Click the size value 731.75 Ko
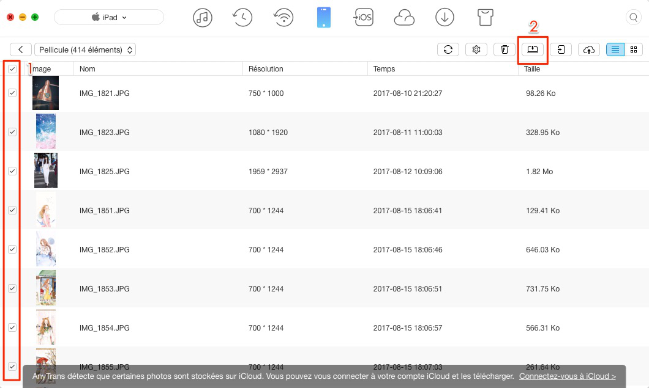This screenshot has height=388, width=649. (542, 289)
